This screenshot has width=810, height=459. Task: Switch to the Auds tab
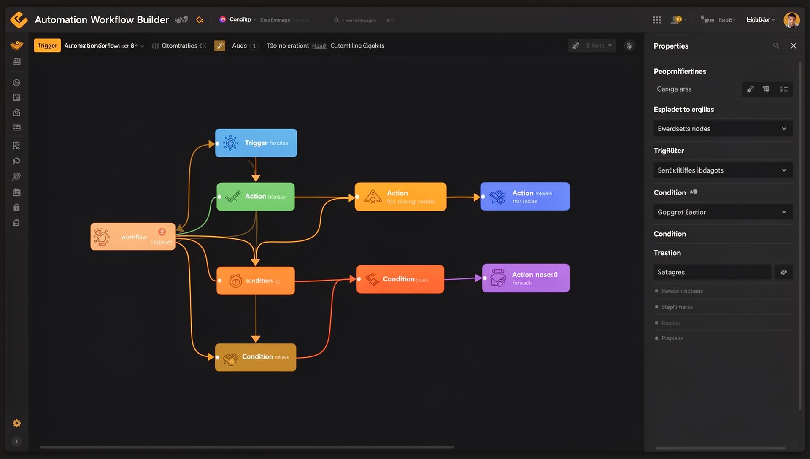coord(239,46)
